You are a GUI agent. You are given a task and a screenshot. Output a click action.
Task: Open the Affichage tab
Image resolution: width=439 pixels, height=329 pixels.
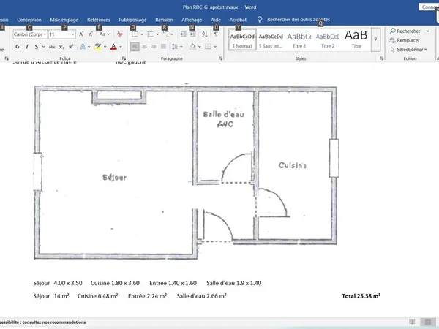click(192, 20)
